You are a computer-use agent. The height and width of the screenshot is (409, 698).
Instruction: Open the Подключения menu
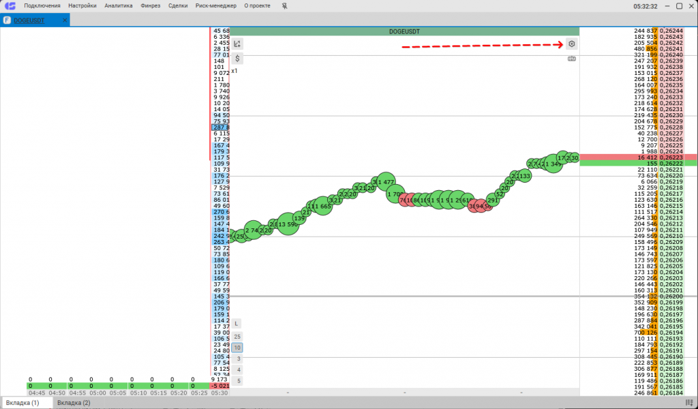(x=42, y=6)
